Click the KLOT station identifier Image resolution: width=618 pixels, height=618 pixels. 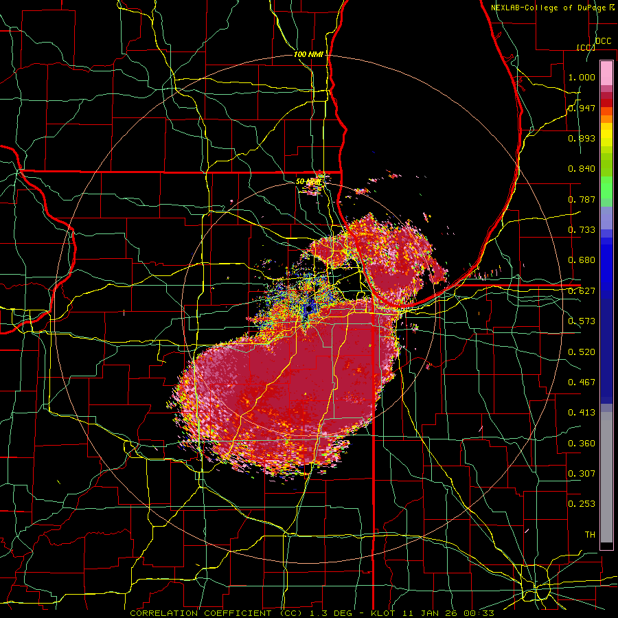tap(387, 613)
